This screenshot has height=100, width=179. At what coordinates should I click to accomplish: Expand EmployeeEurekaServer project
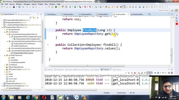(x=2, y=22)
